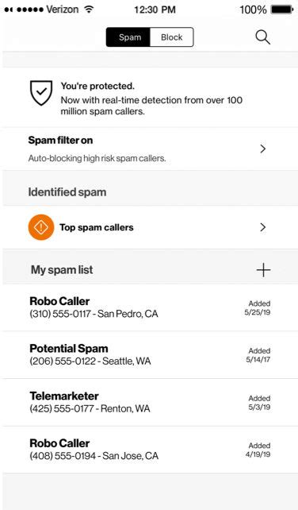Switch to the Block segment
This screenshot has width=298, height=510.
172,37
